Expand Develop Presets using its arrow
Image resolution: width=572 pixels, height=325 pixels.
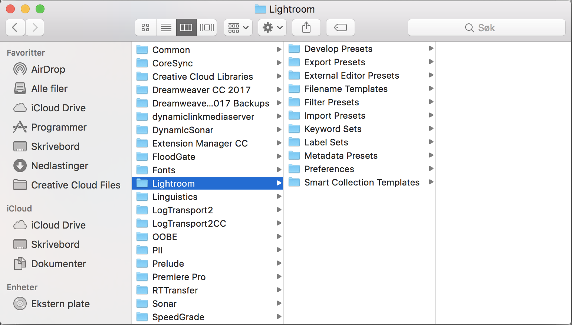[x=431, y=48]
